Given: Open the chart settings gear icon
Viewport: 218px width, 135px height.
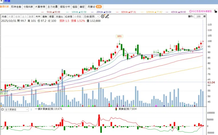Looking at the screenshot, I should click(103, 17).
